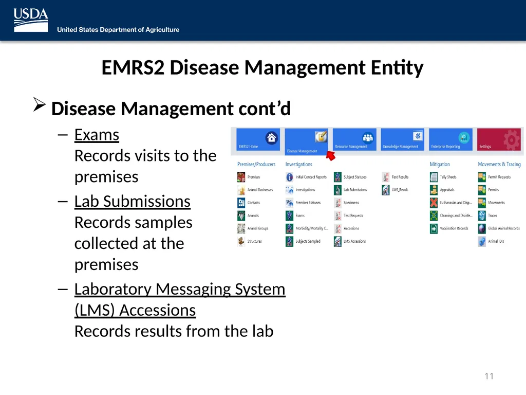
Task: Switch to the Knowledge Management tile
Action: tap(403, 139)
